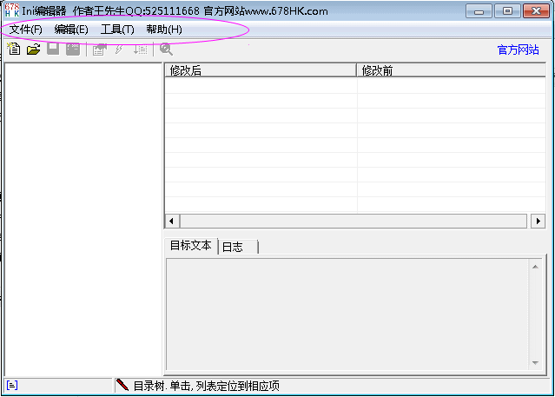Click the greyed Save As icon
555x397 pixels.
[73, 49]
